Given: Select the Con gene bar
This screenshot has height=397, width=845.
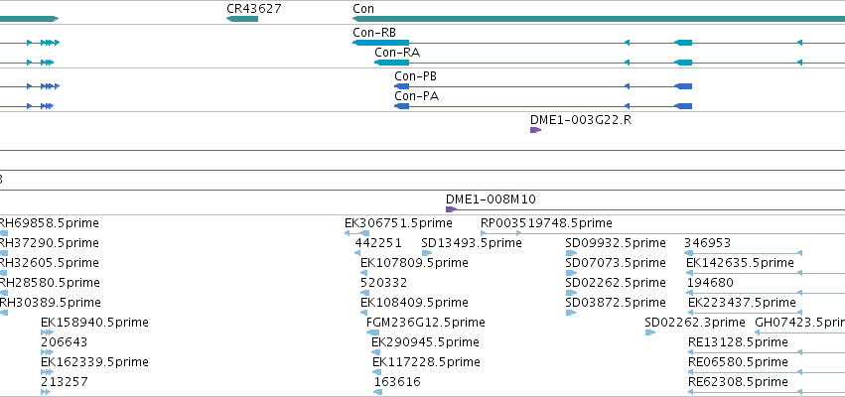Looking at the screenshot, I should click(598, 19).
